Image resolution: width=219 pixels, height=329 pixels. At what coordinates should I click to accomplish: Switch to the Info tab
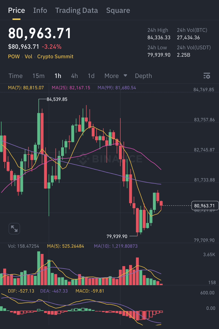[x=40, y=11]
